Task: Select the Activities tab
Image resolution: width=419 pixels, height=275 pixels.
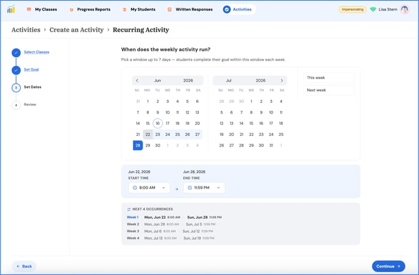Action: (239, 9)
